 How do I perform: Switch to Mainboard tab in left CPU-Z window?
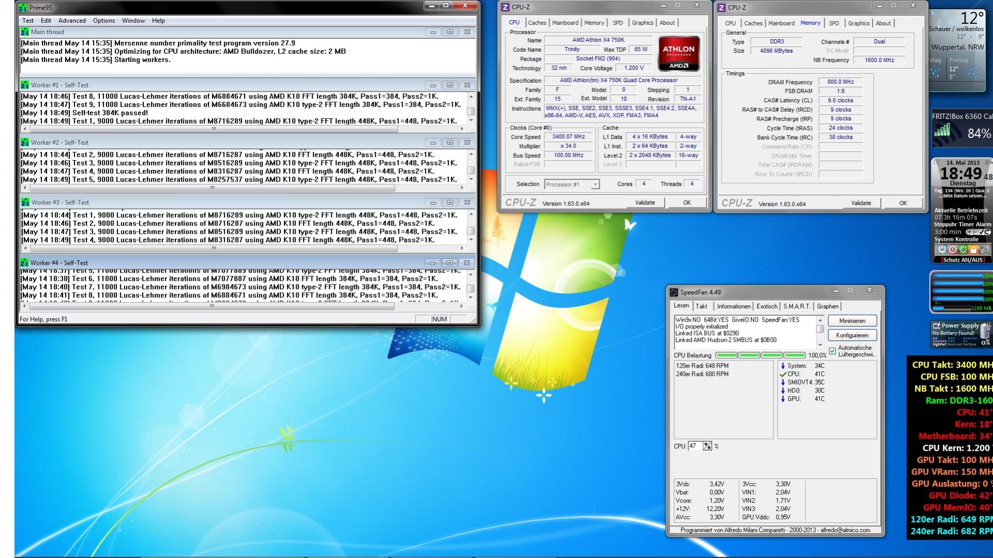click(x=565, y=23)
